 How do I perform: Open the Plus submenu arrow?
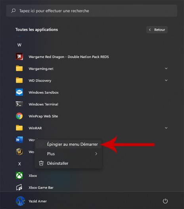point(96,154)
